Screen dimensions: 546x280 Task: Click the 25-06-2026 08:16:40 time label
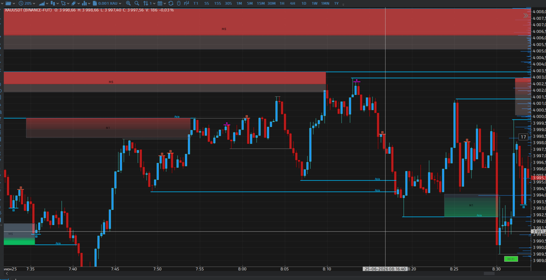coord(385,269)
